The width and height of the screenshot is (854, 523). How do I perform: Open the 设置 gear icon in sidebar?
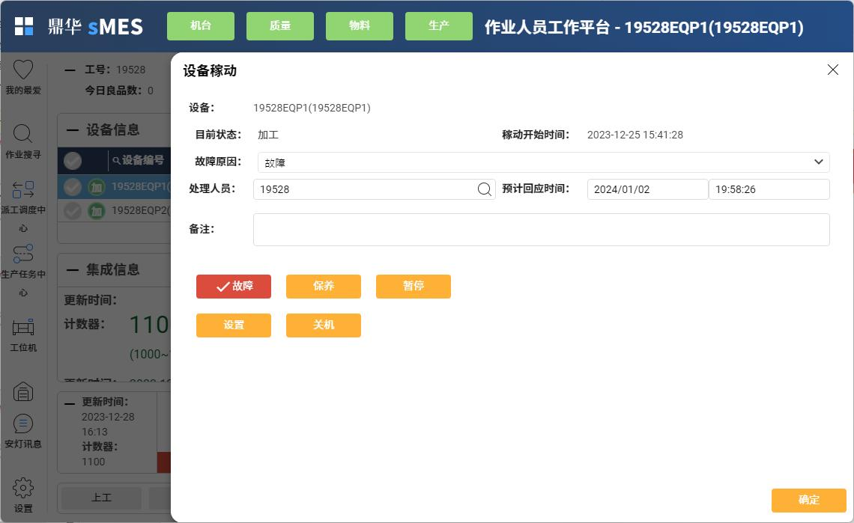click(x=23, y=488)
